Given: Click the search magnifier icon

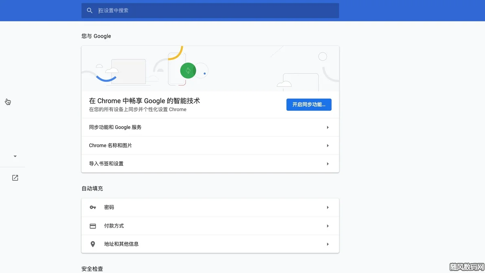Looking at the screenshot, I should [90, 11].
